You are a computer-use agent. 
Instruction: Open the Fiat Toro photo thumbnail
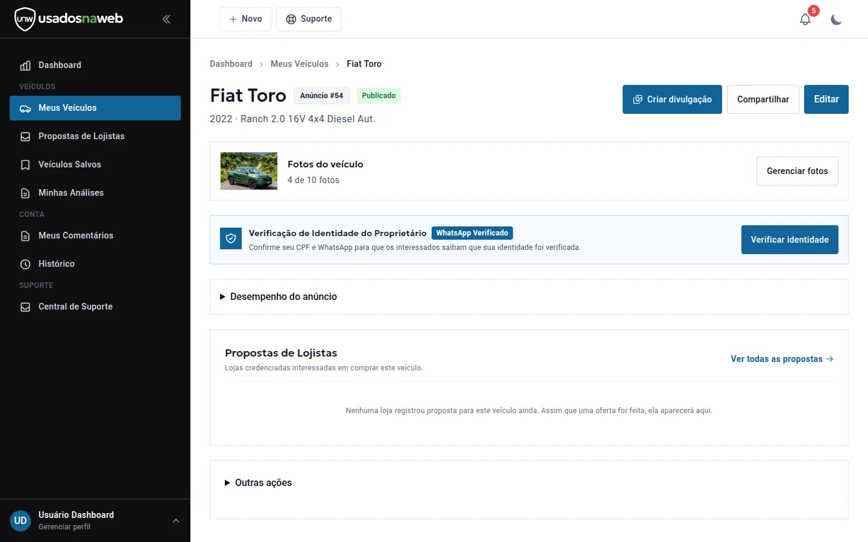(249, 171)
